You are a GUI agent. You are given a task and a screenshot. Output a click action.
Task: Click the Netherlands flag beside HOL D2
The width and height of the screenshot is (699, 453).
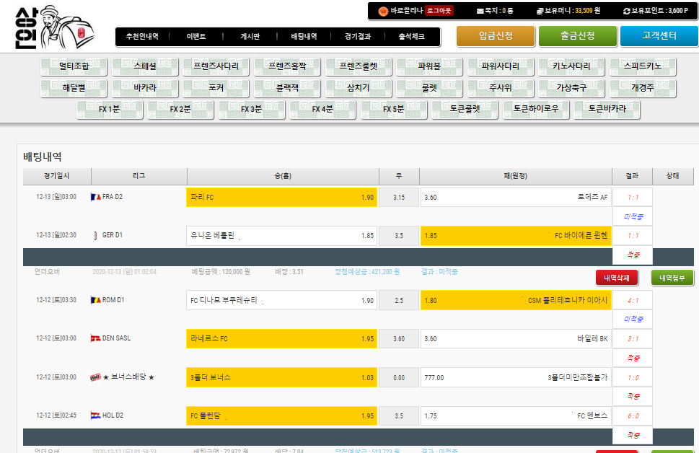(95, 415)
